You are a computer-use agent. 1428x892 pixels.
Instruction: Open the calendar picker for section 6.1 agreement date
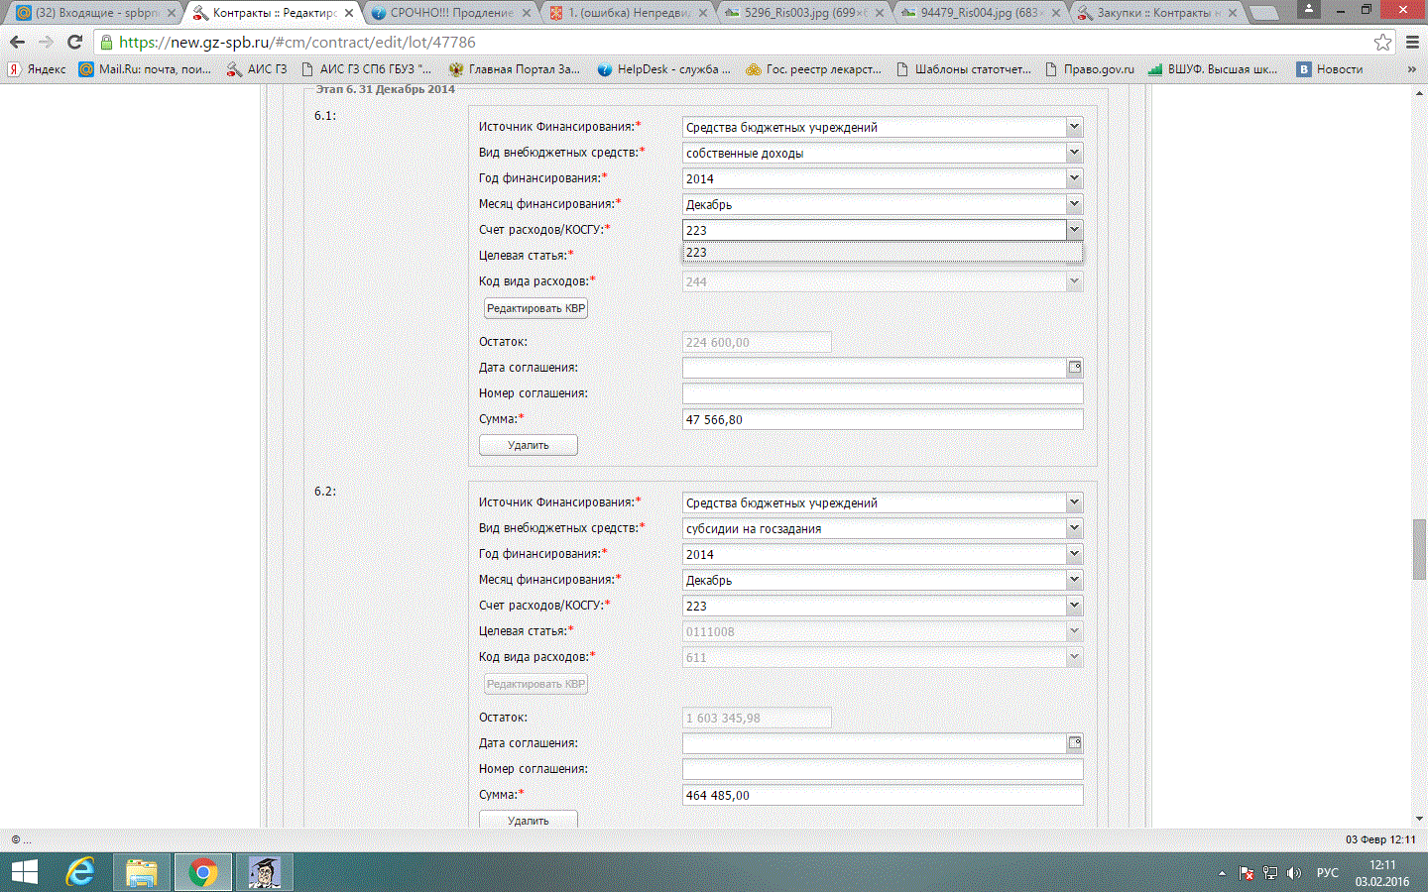click(x=1074, y=368)
